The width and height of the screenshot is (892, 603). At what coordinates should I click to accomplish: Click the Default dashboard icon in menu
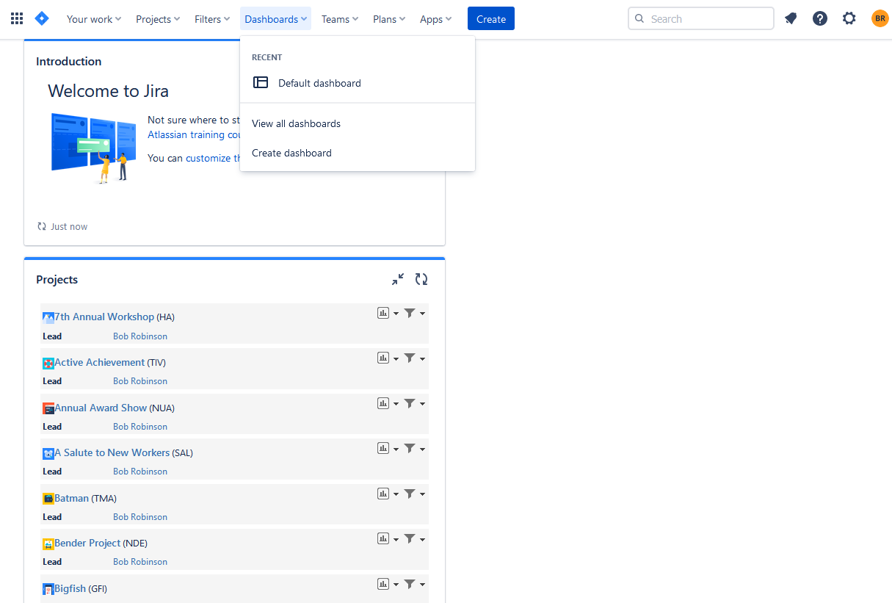click(261, 83)
